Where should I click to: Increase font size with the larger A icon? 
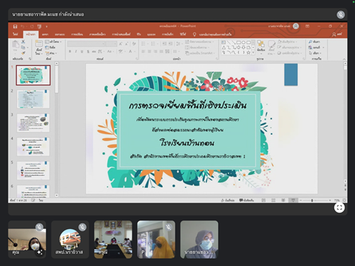tap(121, 44)
